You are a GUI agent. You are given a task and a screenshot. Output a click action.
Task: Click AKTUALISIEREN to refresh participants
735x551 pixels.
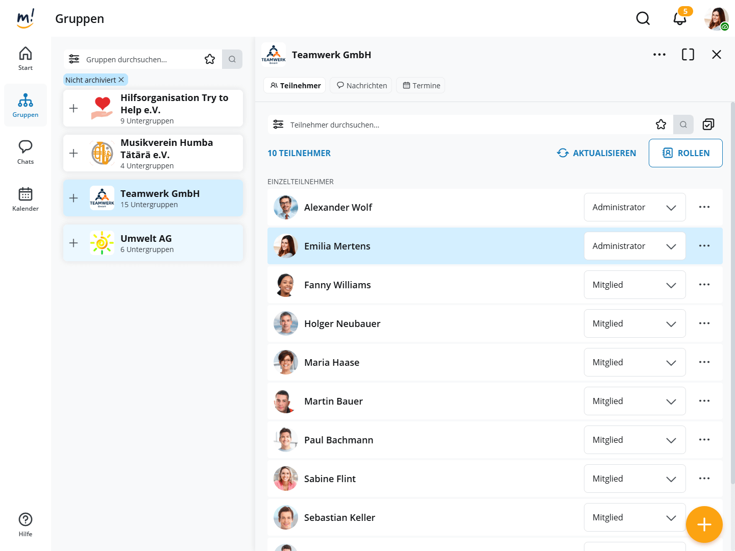596,153
